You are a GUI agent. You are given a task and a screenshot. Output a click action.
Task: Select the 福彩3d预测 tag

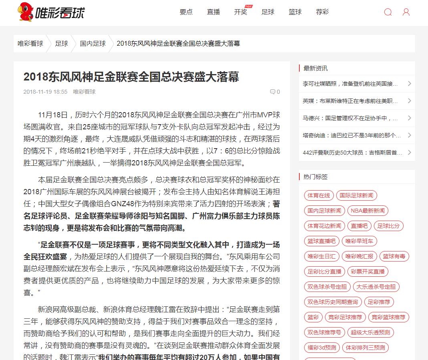click(x=322, y=348)
